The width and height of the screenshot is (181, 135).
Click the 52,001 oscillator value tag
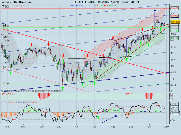(174, 104)
